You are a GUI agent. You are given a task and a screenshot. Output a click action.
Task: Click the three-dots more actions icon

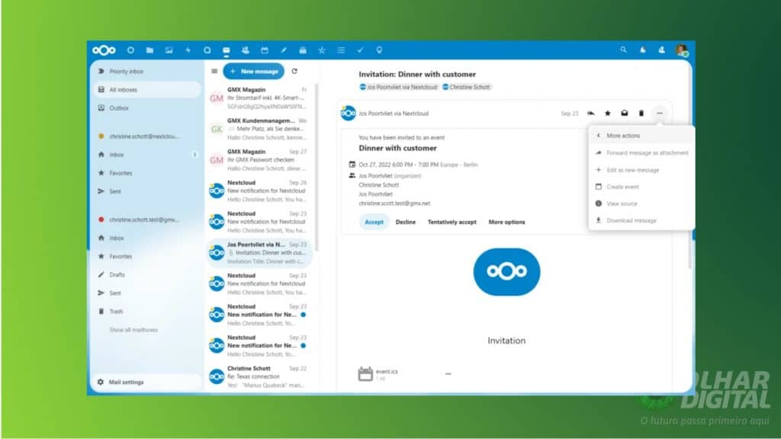tap(660, 114)
